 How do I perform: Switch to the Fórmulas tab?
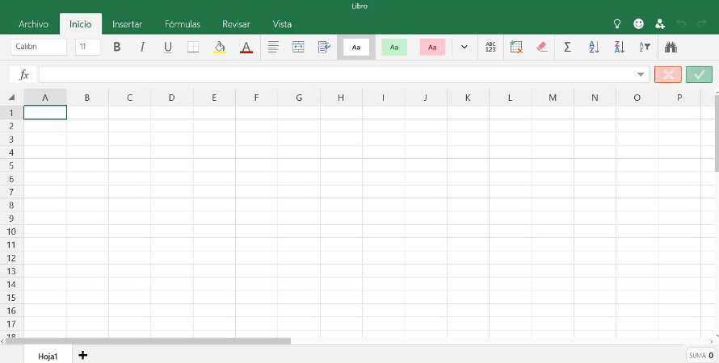(183, 24)
